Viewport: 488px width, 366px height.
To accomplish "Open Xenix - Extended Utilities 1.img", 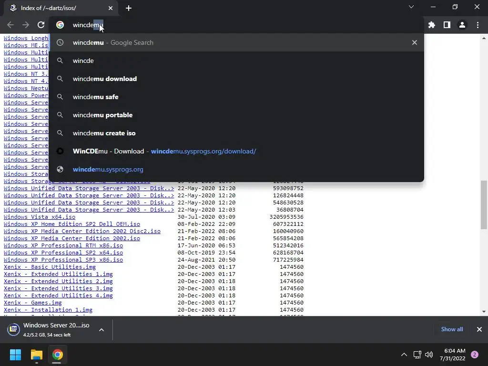I will (58, 274).
